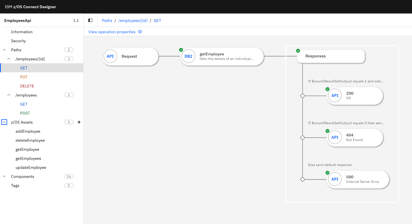Click the Components count badge 16

coord(69,176)
